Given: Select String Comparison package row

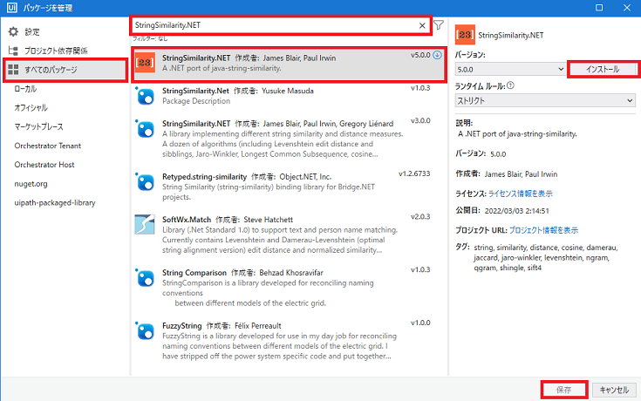Looking at the screenshot, I should [289, 288].
